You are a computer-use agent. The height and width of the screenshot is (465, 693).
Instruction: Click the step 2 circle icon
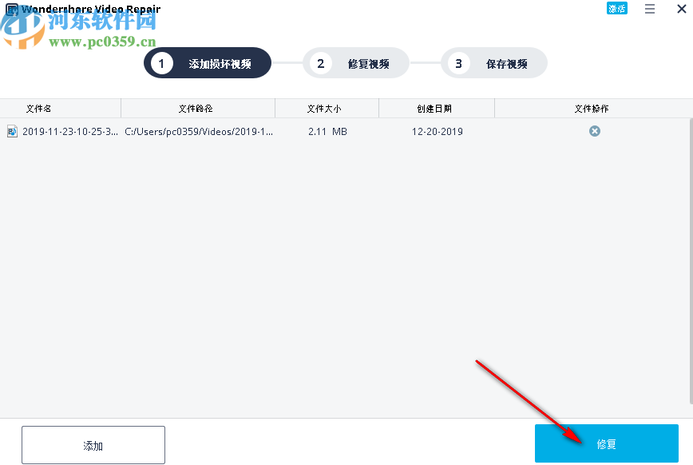point(320,62)
